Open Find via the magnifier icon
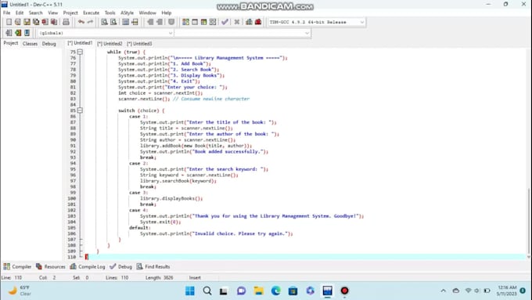 105,22
